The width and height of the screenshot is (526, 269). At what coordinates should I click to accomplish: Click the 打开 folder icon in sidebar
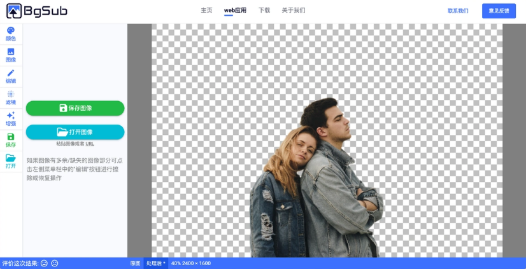point(11,161)
